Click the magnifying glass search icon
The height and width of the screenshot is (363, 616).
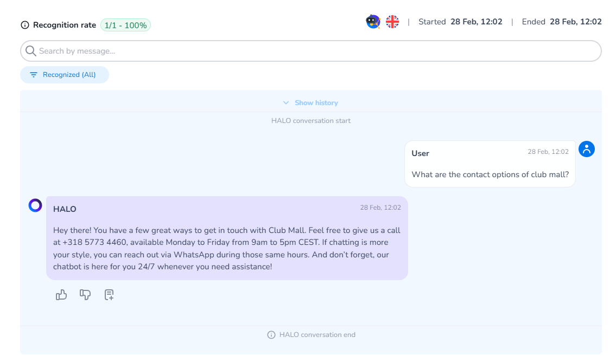coord(31,51)
